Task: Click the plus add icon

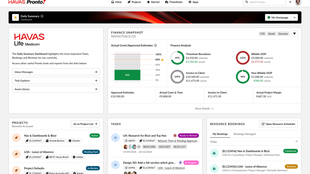Action: 290,2
